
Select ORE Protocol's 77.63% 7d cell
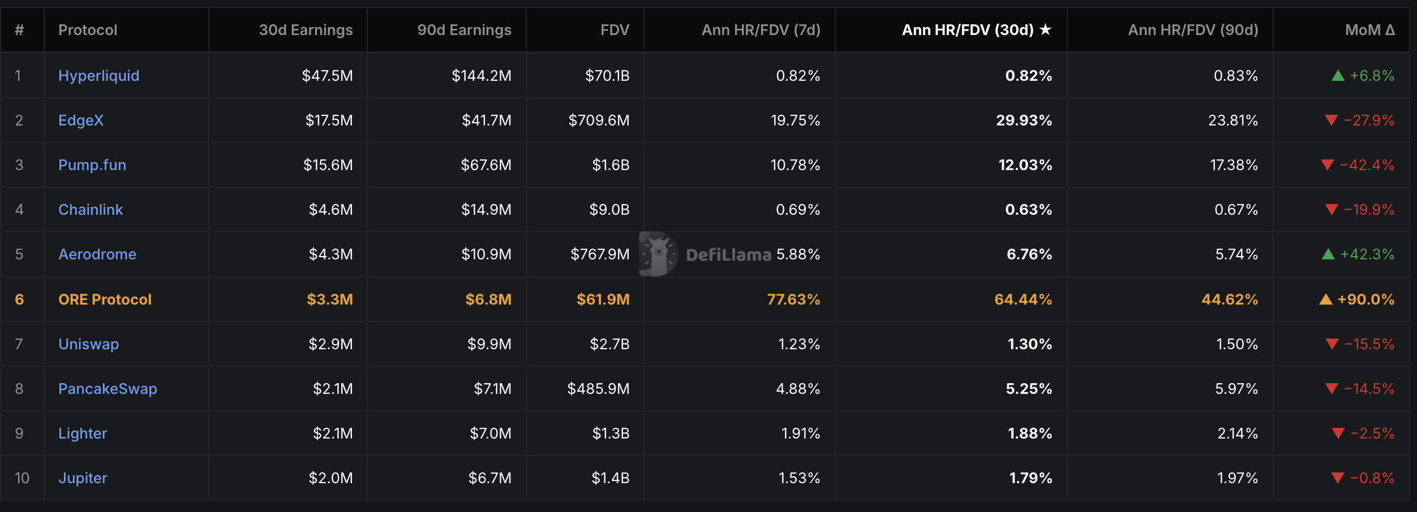click(740, 300)
